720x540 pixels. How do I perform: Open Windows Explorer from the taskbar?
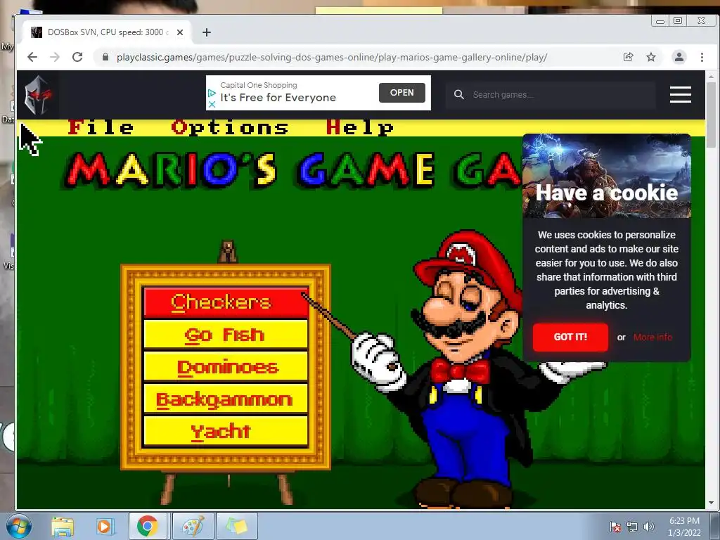click(63, 526)
